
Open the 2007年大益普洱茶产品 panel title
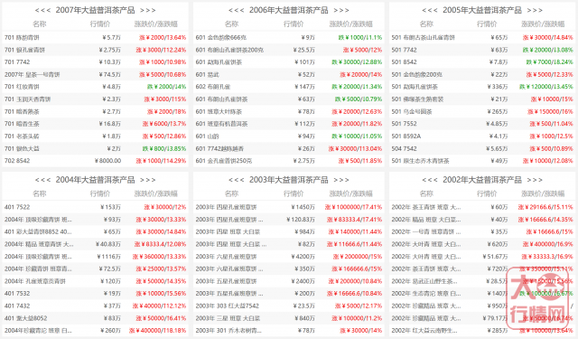click(x=95, y=10)
